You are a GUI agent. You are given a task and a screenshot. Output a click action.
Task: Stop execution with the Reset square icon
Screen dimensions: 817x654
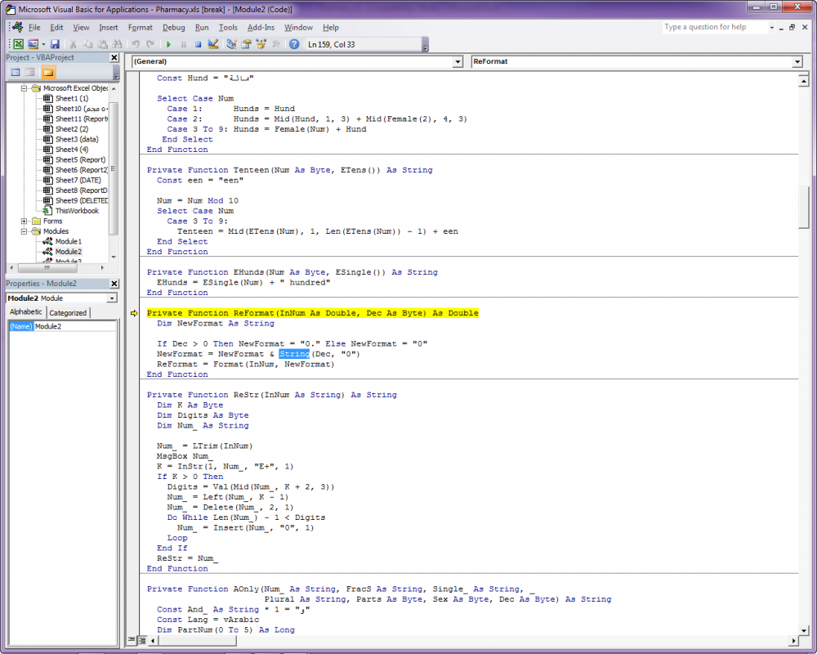pyautogui.click(x=198, y=44)
